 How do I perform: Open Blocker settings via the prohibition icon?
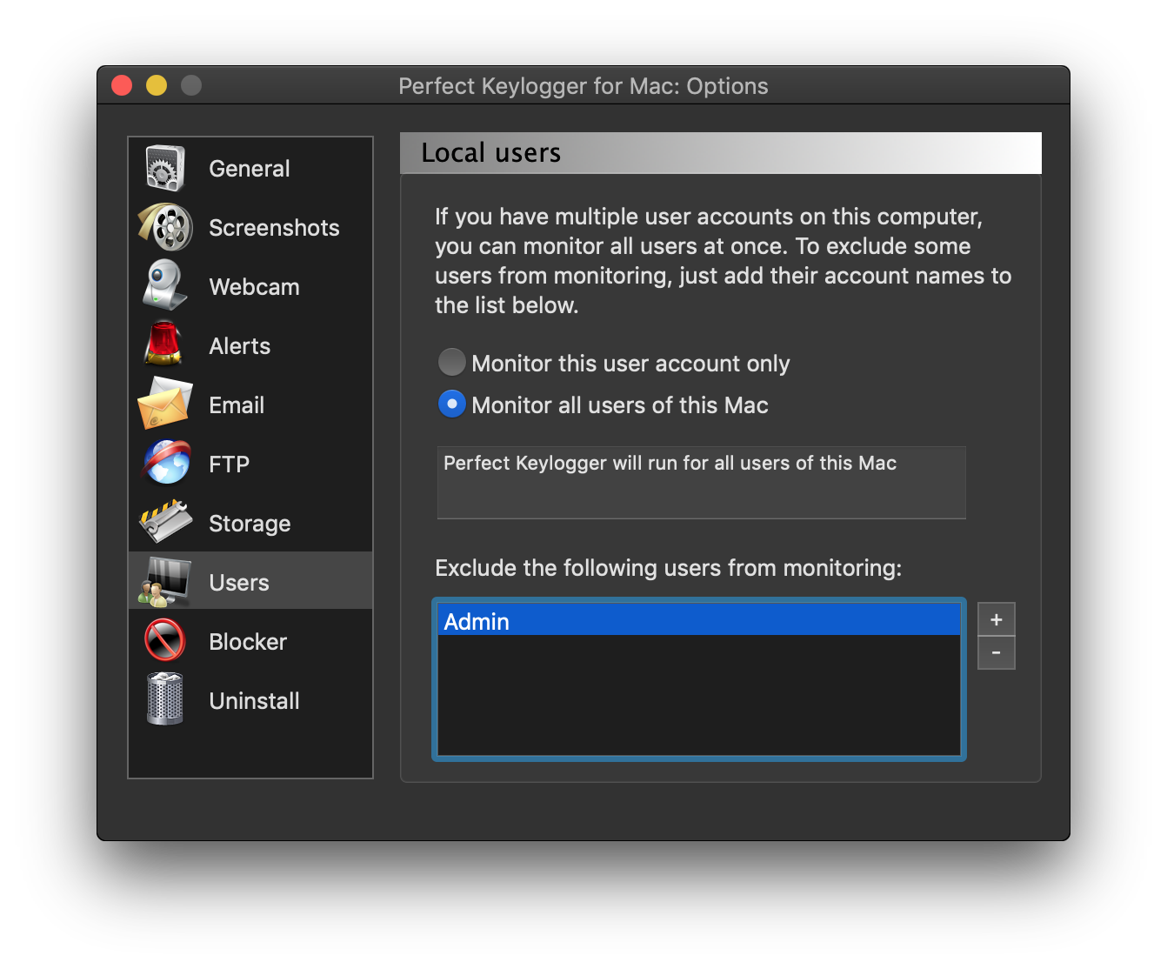[164, 640]
